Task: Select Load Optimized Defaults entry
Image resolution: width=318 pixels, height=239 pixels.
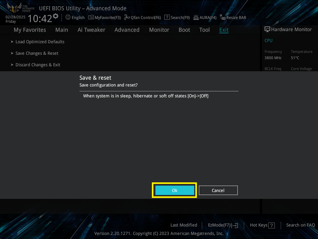Action: (x=40, y=42)
